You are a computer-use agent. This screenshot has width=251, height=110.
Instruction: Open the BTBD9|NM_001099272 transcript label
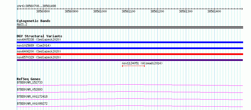tap(32, 104)
